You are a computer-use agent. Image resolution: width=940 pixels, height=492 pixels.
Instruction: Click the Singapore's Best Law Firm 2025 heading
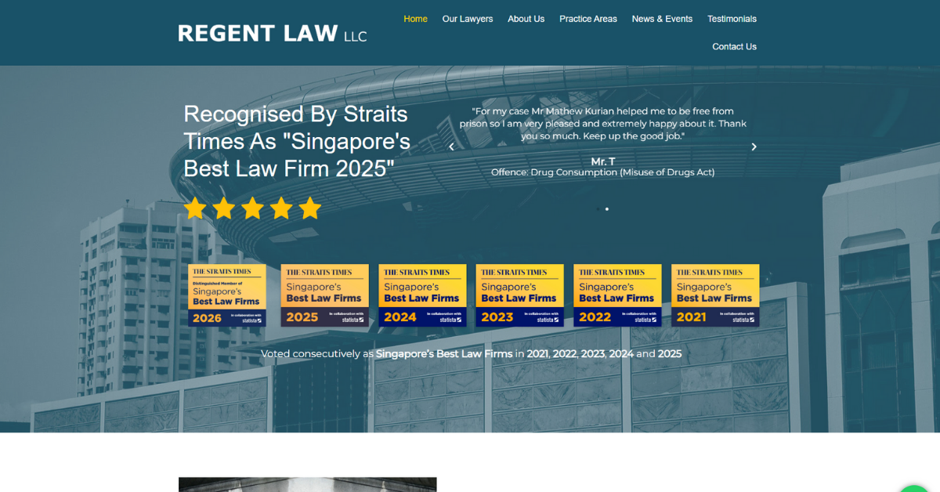297,141
